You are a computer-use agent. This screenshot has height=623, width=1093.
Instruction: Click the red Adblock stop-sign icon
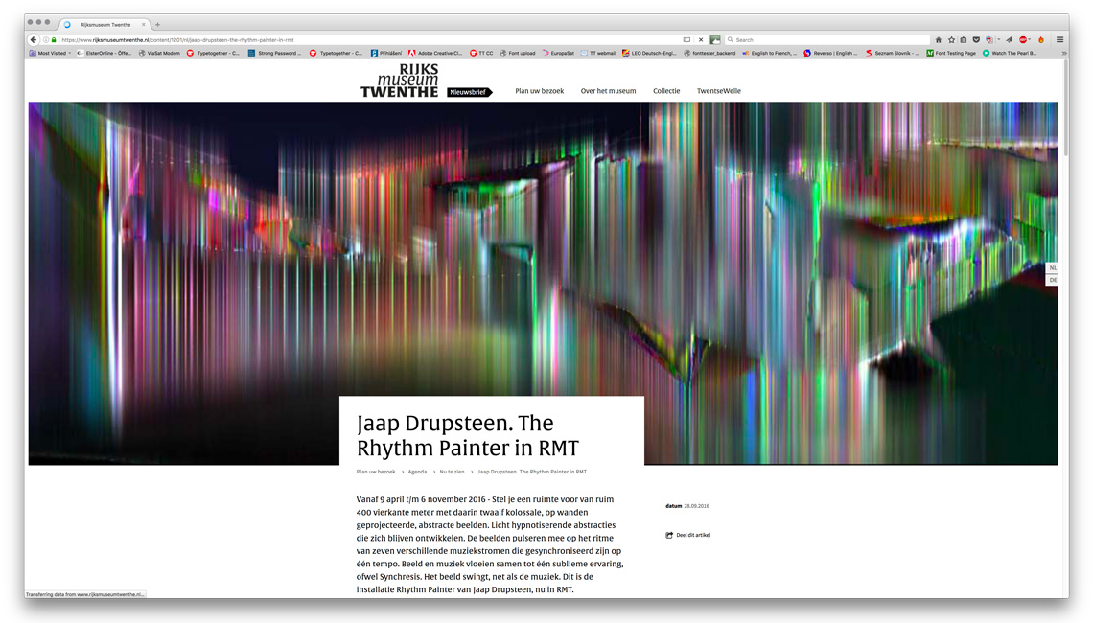1023,39
